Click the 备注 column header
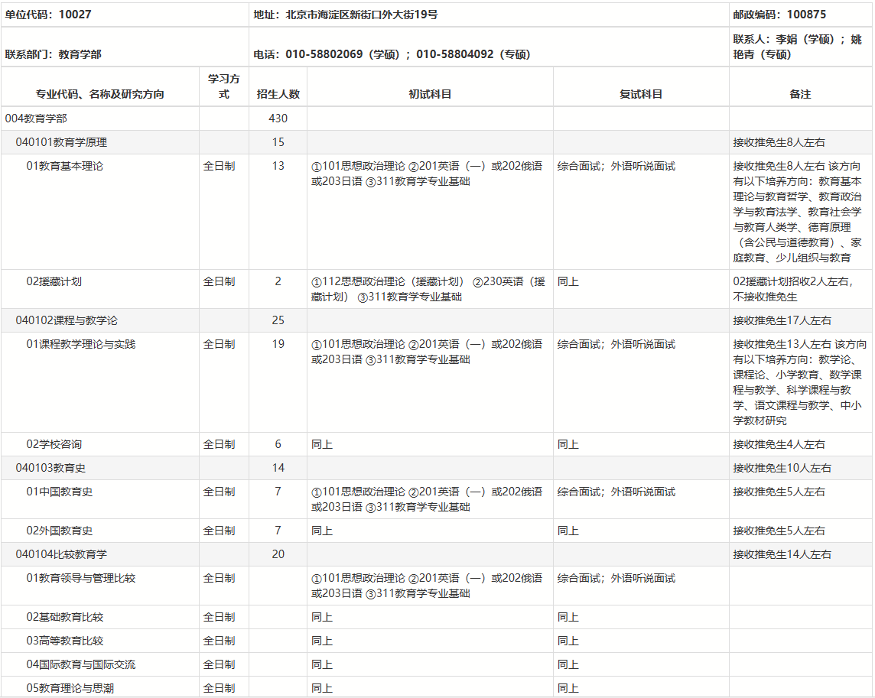875x698 pixels. [x=800, y=94]
